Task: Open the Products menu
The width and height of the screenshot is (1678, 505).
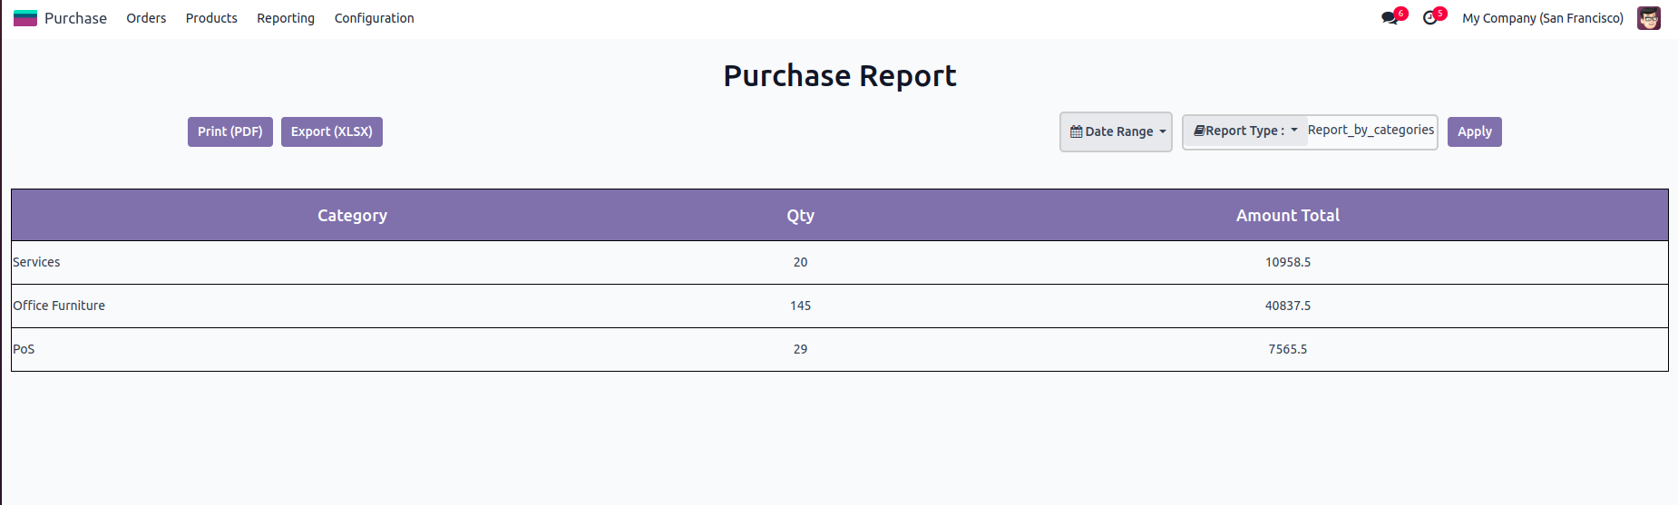Action: click(211, 18)
